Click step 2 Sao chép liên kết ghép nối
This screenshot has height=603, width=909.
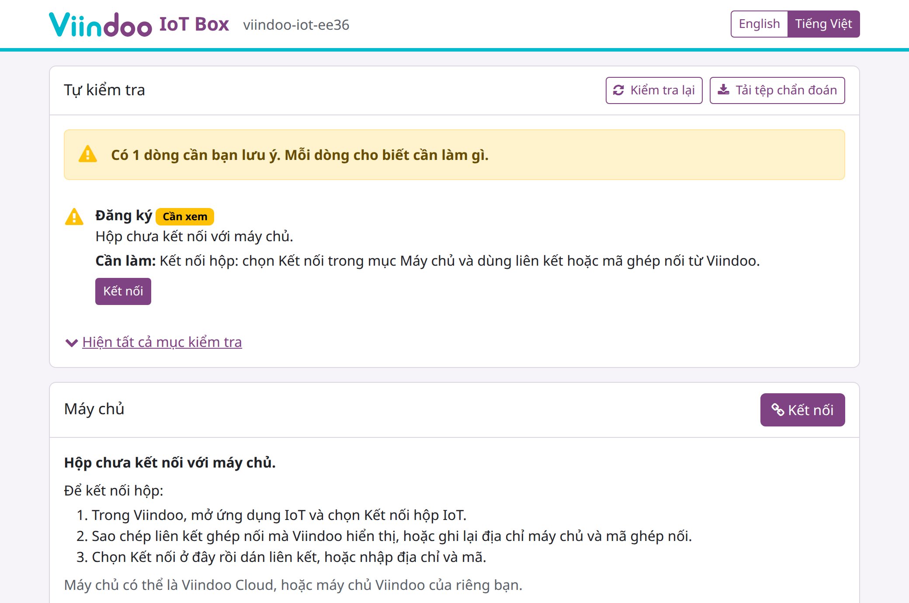coord(392,536)
